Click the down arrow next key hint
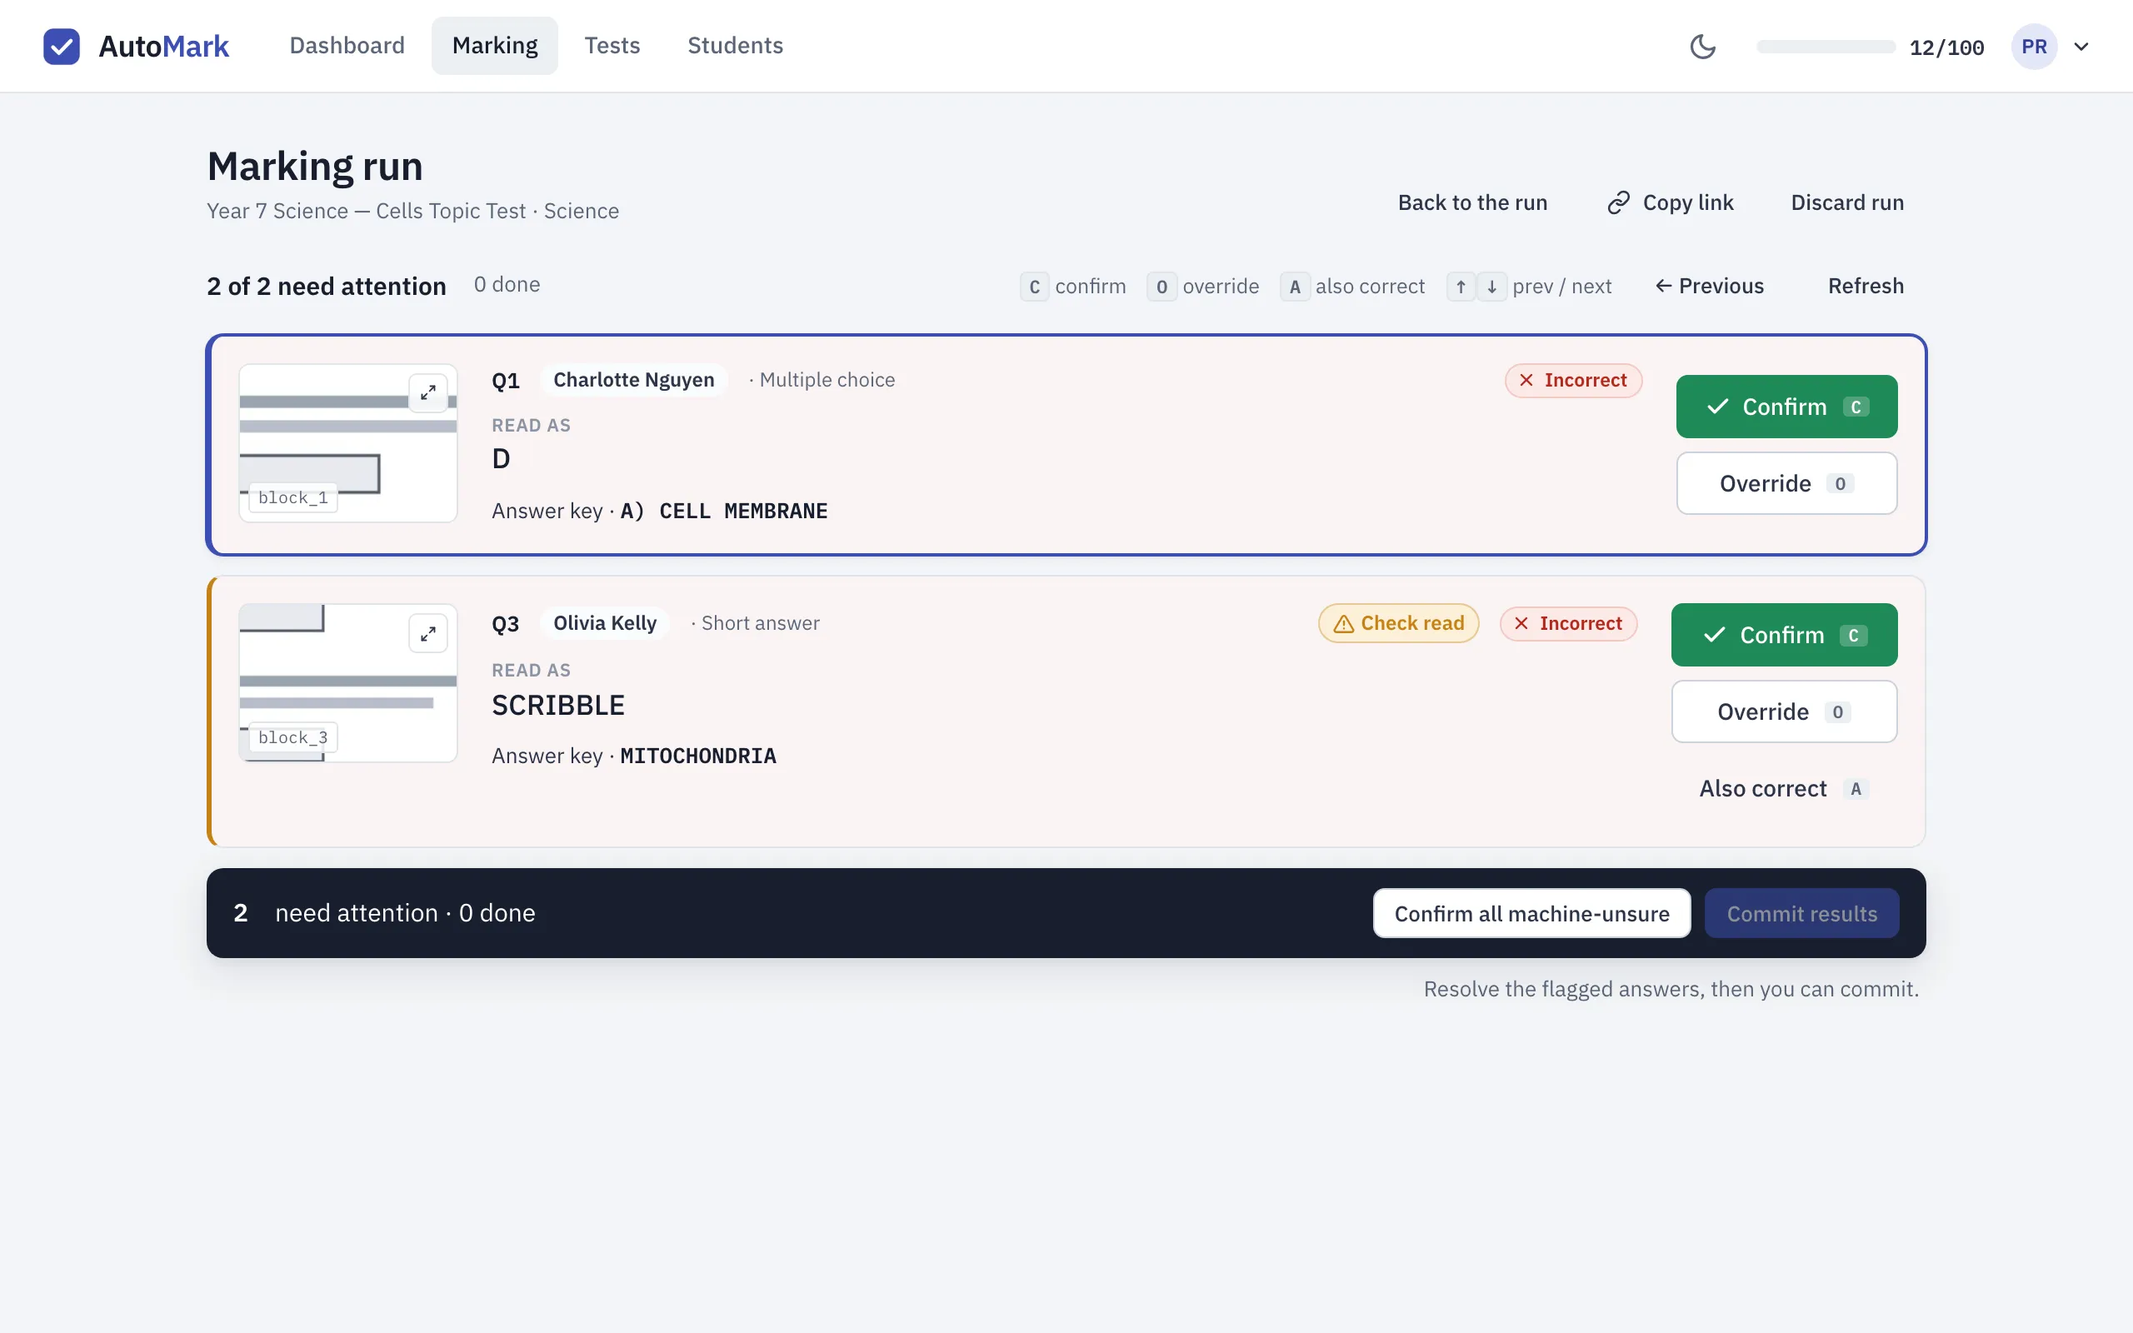This screenshot has width=2133, height=1333. pyautogui.click(x=1491, y=287)
